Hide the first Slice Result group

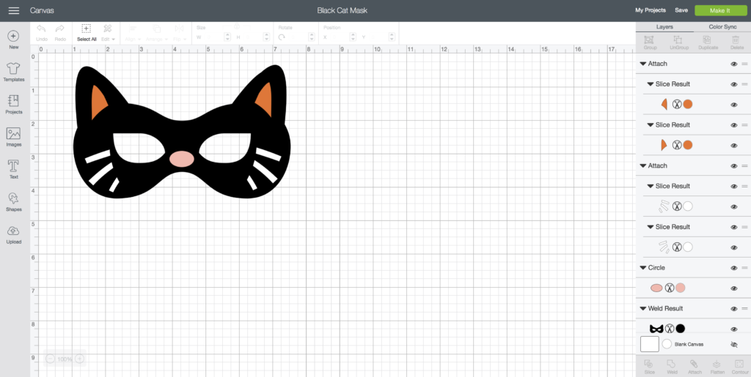[733, 85]
